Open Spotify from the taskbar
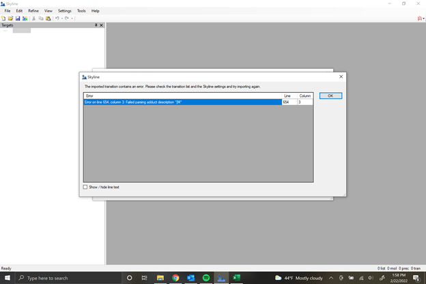Viewport: 426px width, 284px height. point(205,278)
